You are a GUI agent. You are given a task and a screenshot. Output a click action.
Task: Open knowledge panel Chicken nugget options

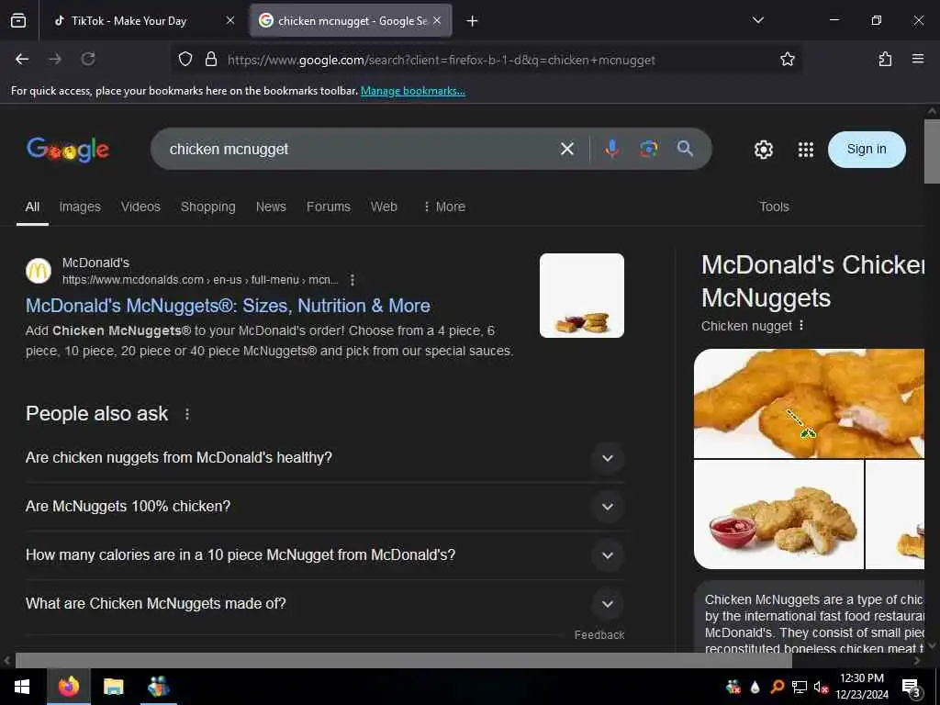tap(801, 326)
